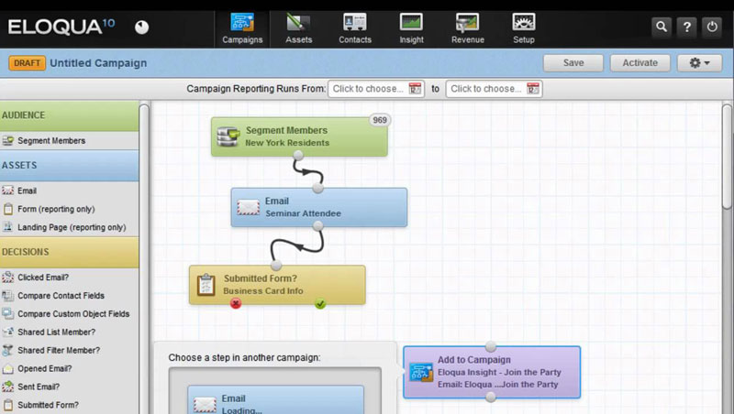Collapse the DECISIONS section header
734x414 pixels.
point(70,252)
